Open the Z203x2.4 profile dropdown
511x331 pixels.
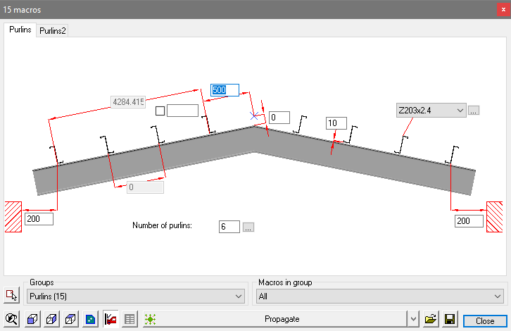460,111
